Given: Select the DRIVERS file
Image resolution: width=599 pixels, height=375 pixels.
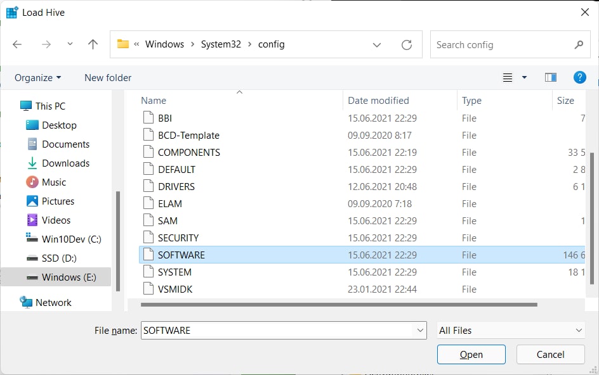Looking at the screenshot, I should (362, 186).
